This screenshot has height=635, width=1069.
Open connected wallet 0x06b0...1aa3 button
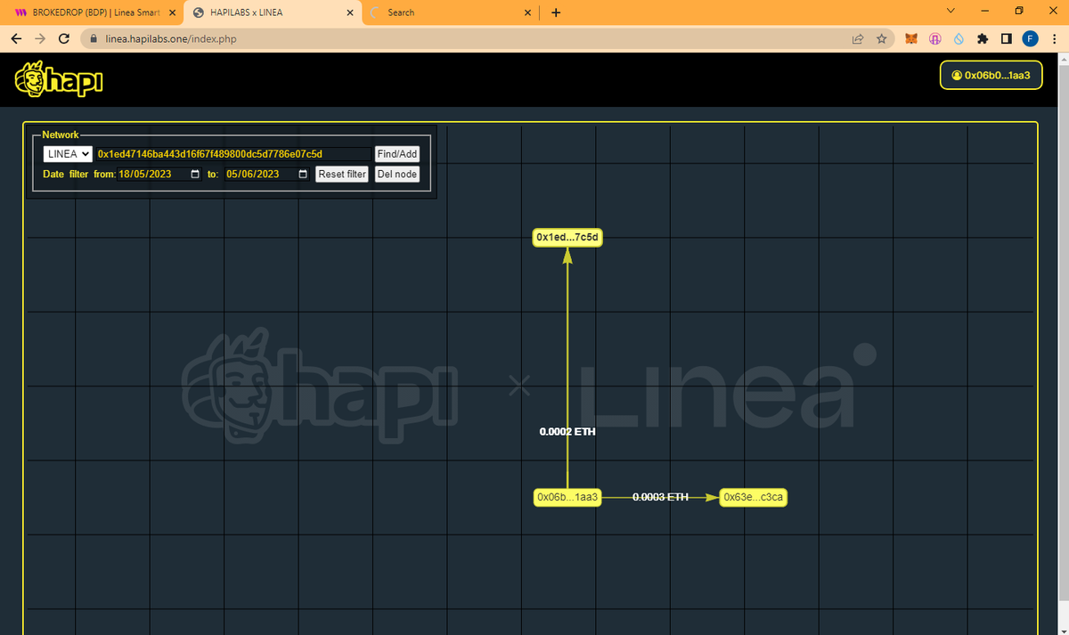point(991,76)
